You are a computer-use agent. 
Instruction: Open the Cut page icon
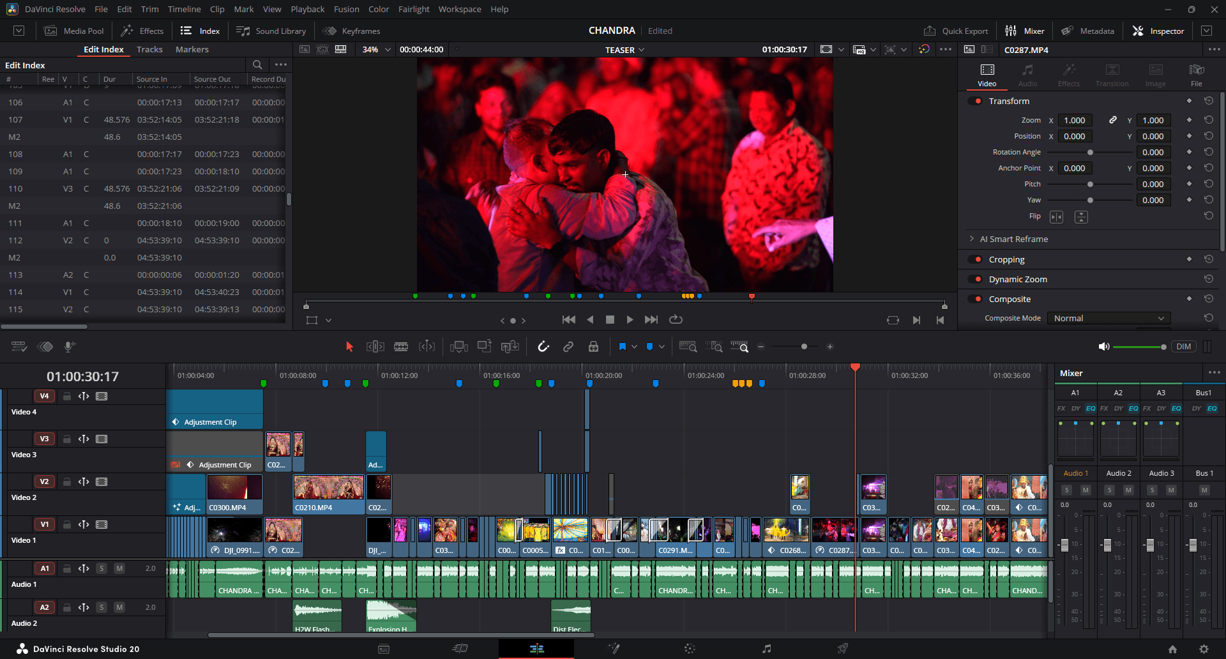[460, 649]
